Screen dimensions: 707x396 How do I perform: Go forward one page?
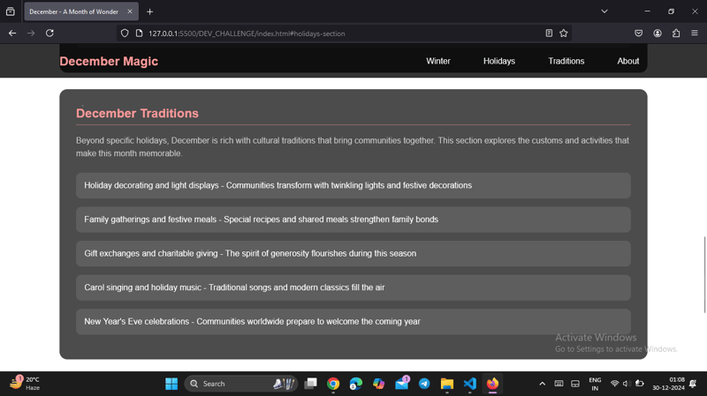[x=31, y=34]
